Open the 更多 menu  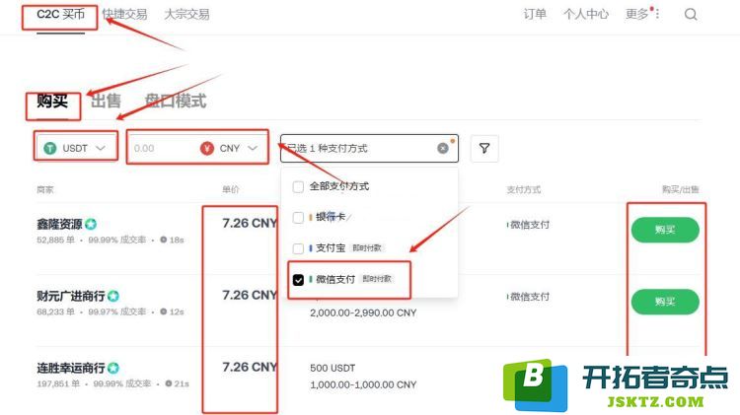[636, 14]
